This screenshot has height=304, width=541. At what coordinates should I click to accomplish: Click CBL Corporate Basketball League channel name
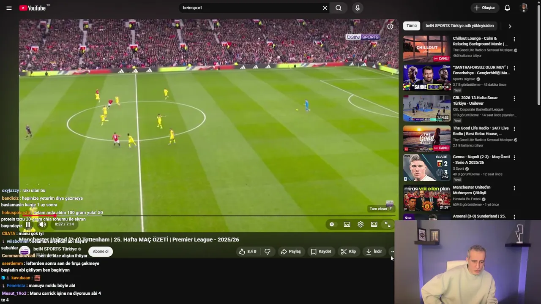(x=478, y=109)
